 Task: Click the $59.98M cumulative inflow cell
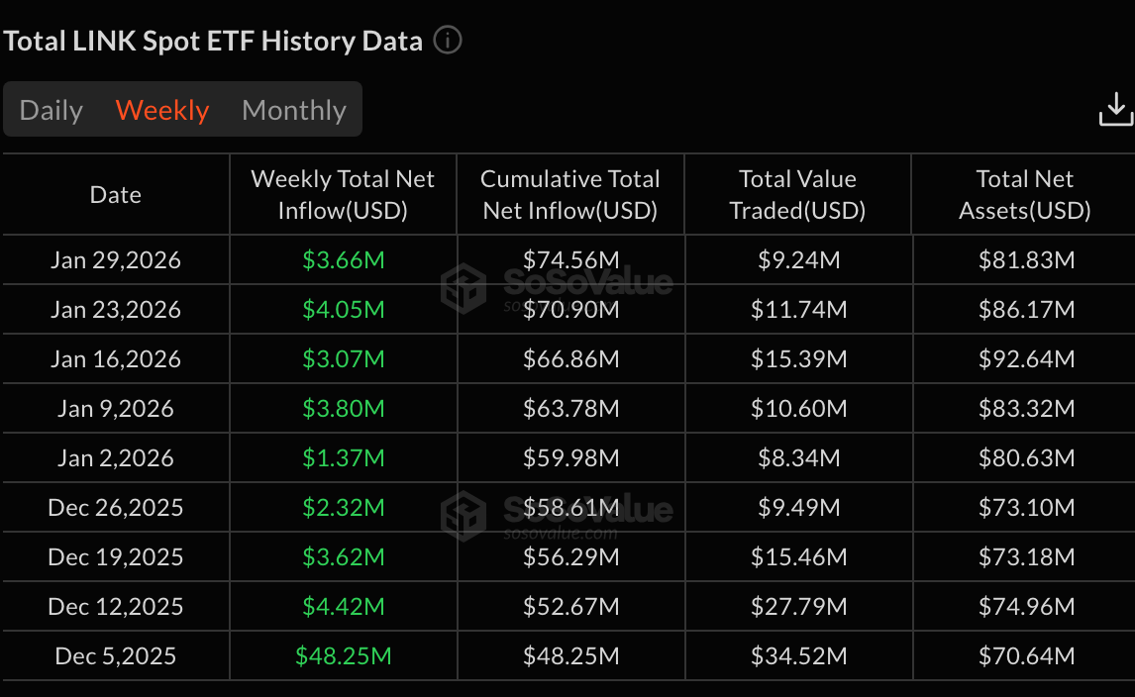tap(570, 458)
